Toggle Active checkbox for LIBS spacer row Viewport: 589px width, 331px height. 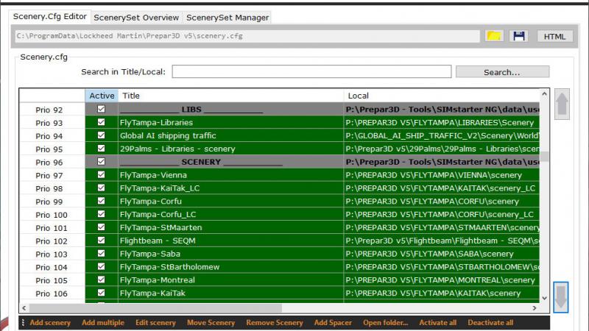101,109
